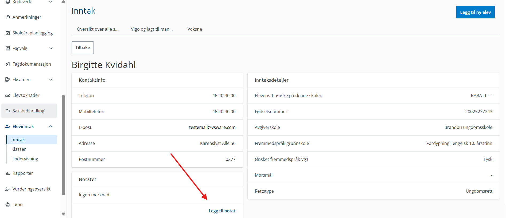
Task: Click the Elevinntak person icon
Action: click(x=8, y=126)
